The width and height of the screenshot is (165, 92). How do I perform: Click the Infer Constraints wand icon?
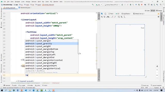115,17
